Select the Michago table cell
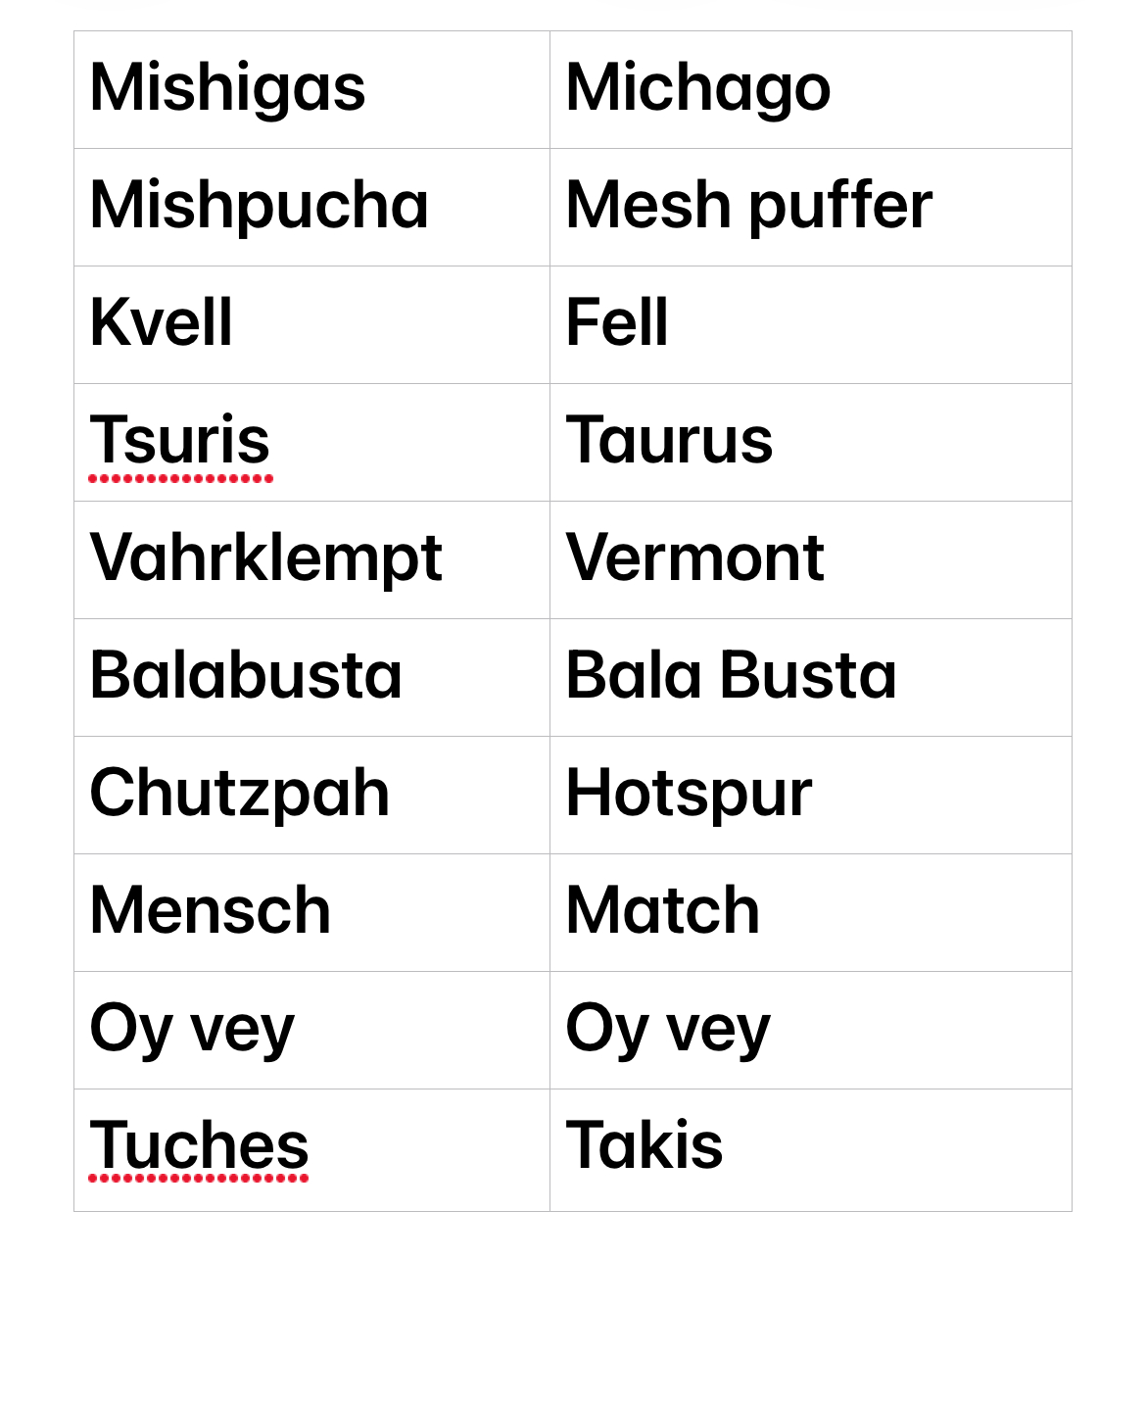Image resolution: width=1146 pixels, height=1404 pixels. 698,88
